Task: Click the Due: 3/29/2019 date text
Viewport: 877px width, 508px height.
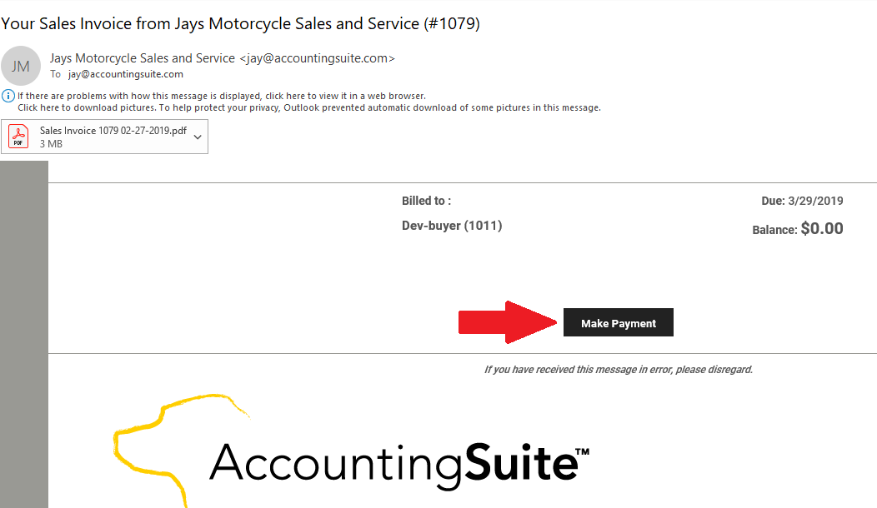Action: pos(802,201)
